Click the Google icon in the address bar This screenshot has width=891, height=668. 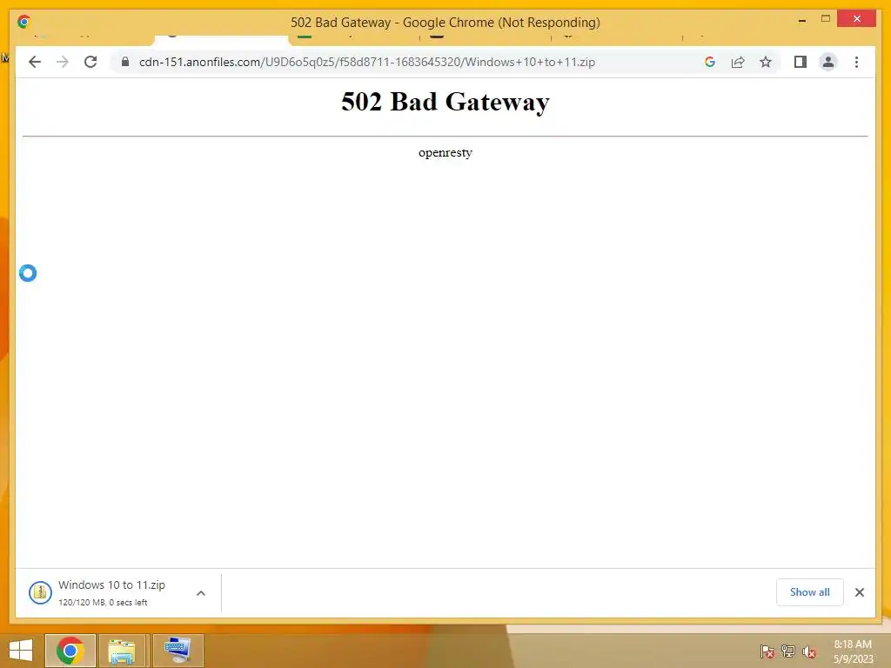[710, 62]
